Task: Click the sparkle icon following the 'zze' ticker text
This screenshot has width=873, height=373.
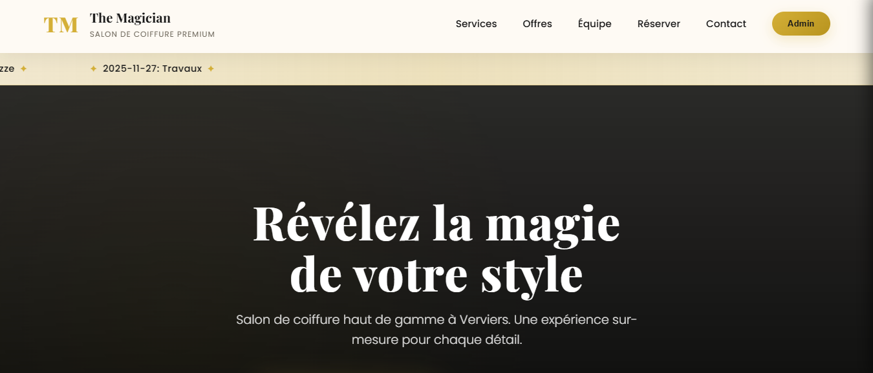Action: point(23,68)
